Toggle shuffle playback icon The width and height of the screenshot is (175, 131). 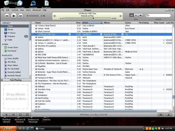coord(13,115)
